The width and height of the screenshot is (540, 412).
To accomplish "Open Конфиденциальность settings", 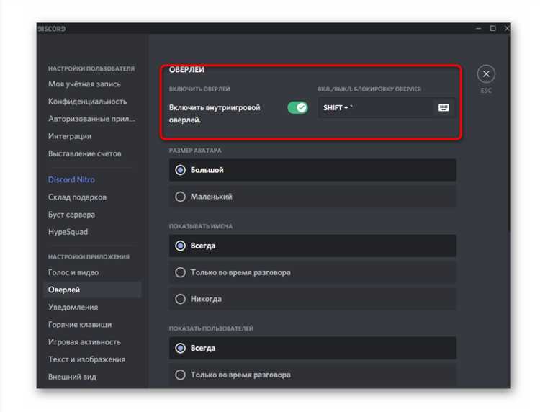I will 87,102.
